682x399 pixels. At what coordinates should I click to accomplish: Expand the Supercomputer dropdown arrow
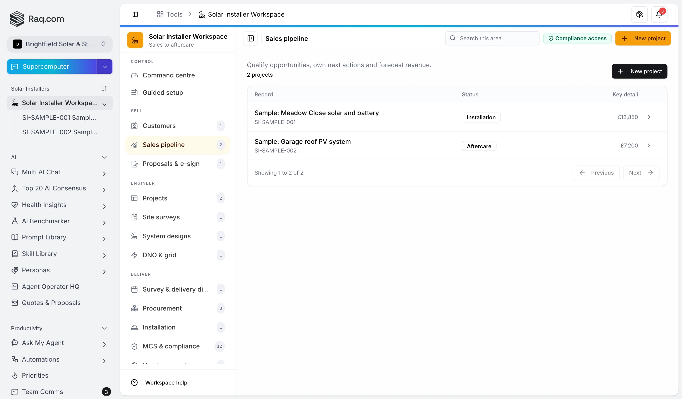105,67
